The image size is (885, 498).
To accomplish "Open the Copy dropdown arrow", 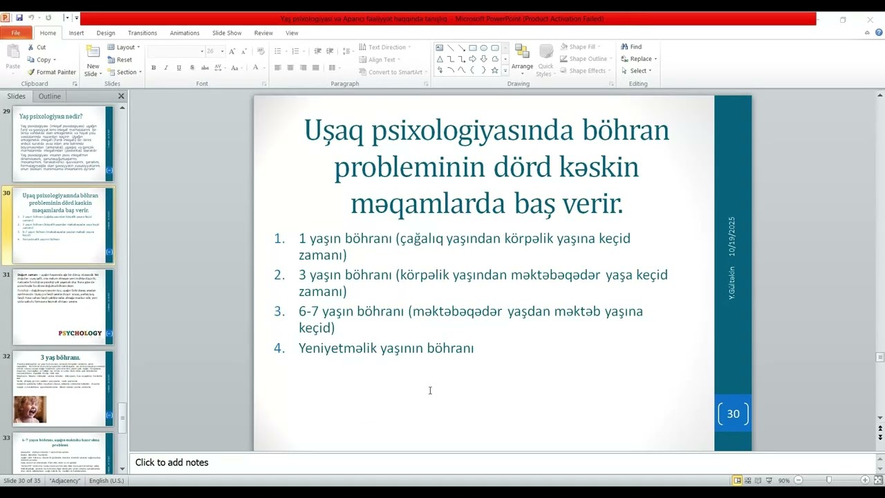I will (55, 60).
